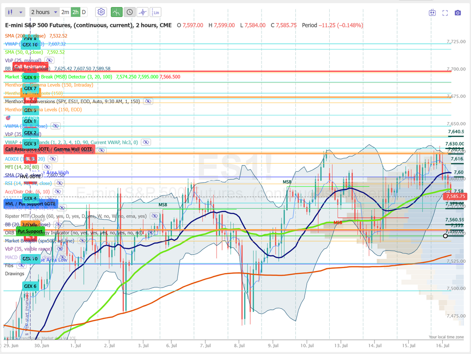Hide the Ripster MTF Clouds indicator

pyautogui.click(x=154, y=216)
